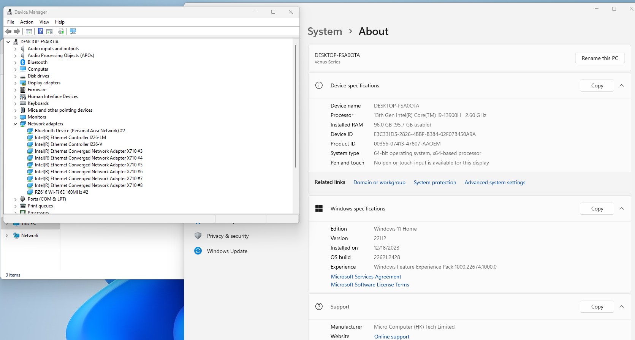Open the Microsoft Software License Terms link
The image size is (635, 340).
(370, 285)
